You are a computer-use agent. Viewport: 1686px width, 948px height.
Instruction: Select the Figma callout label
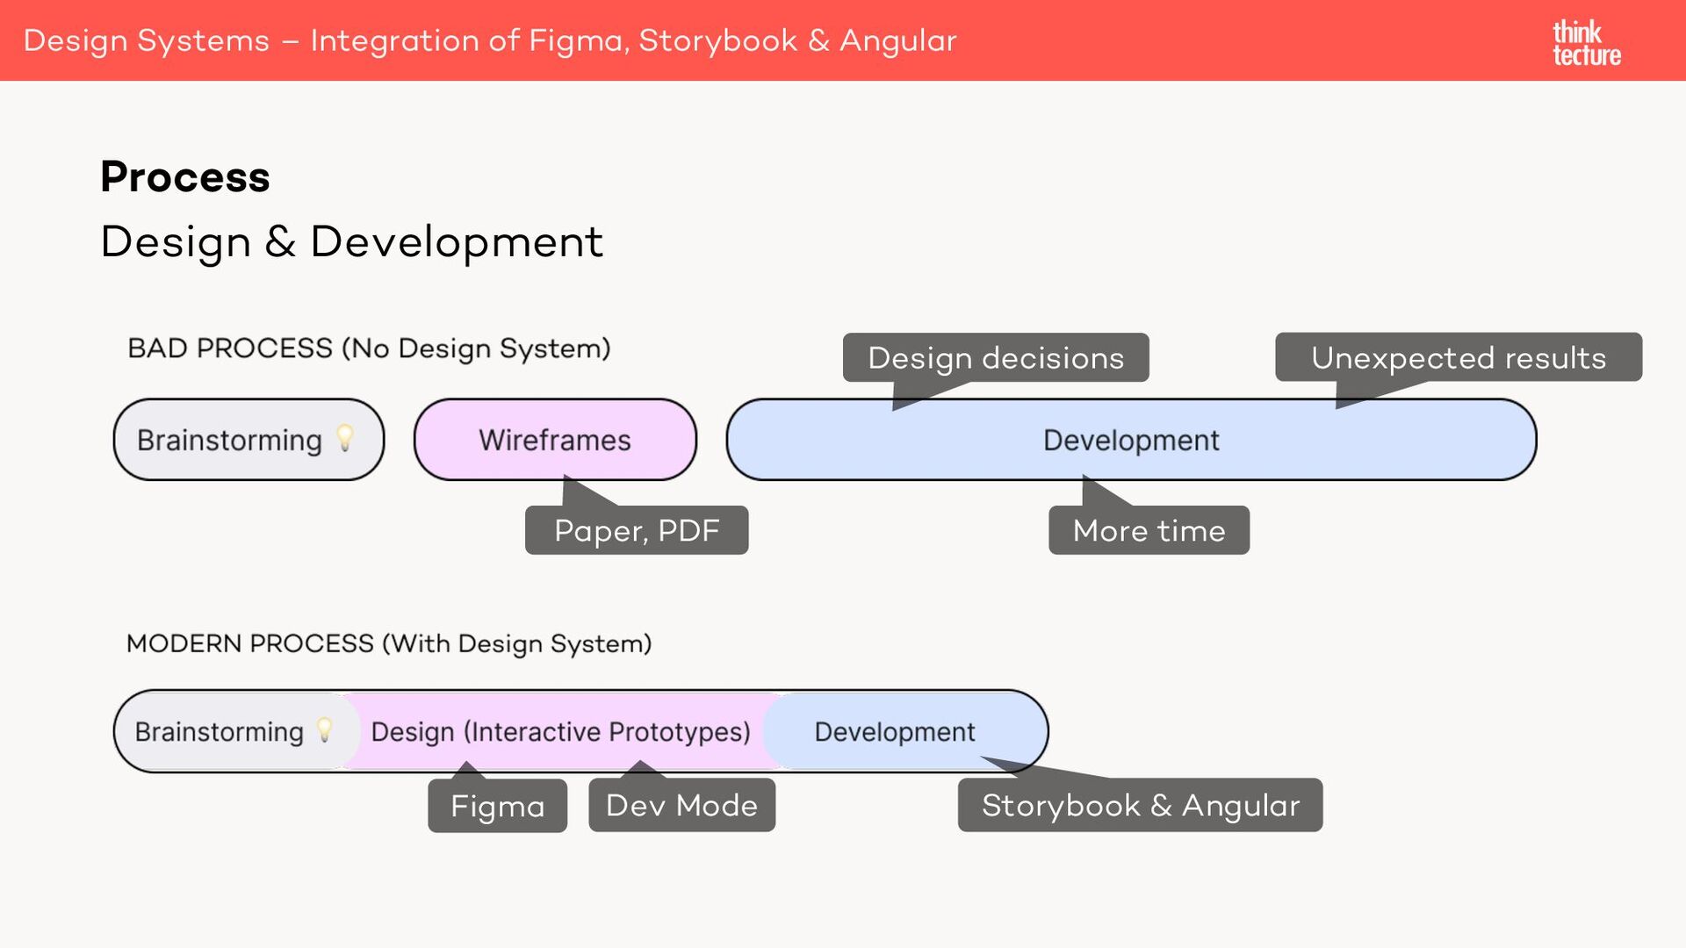(x=497, y=805)
